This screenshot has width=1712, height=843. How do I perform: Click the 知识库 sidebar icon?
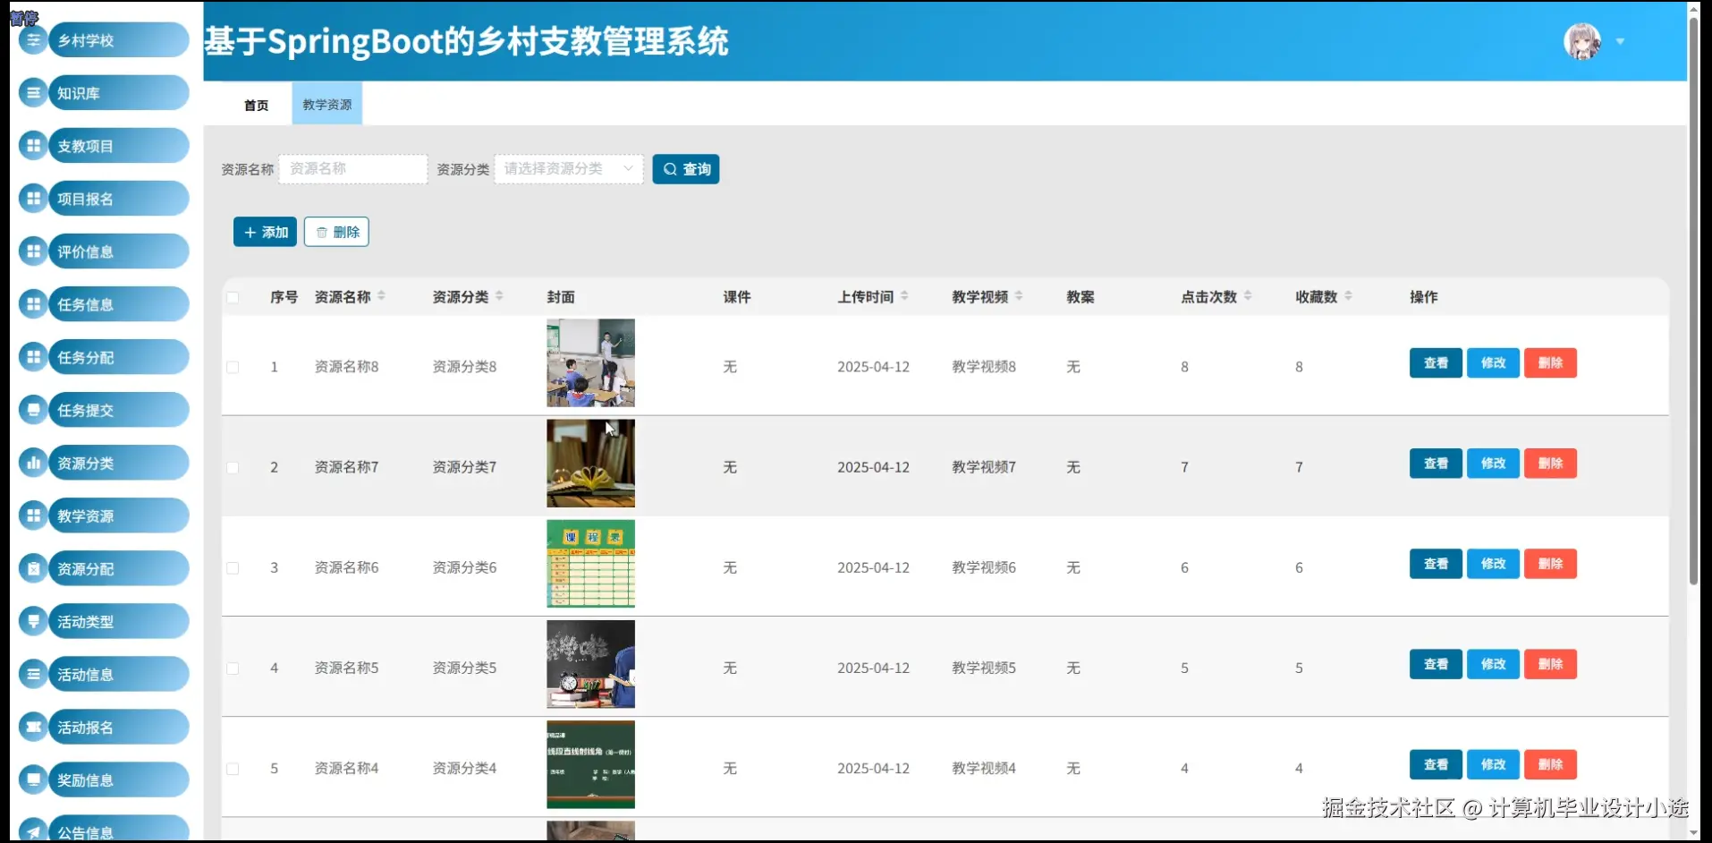tap(33, 93)
